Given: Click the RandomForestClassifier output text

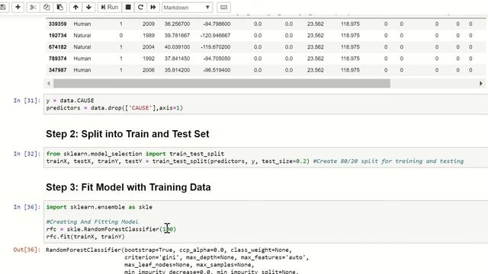Looking at the screenshot, I should 178,261.
